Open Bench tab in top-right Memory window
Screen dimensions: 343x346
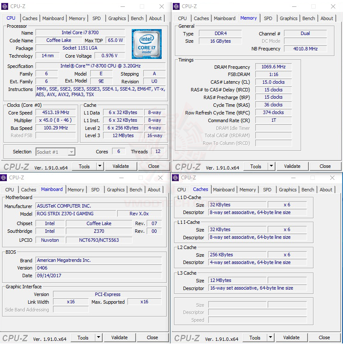point(308,18)
